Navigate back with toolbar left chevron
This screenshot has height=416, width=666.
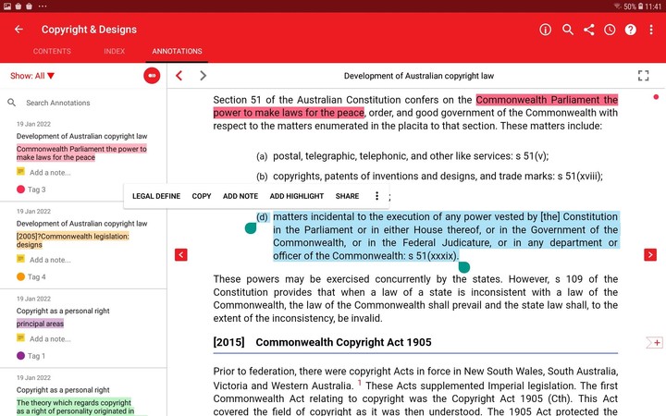tap(179, 76)
